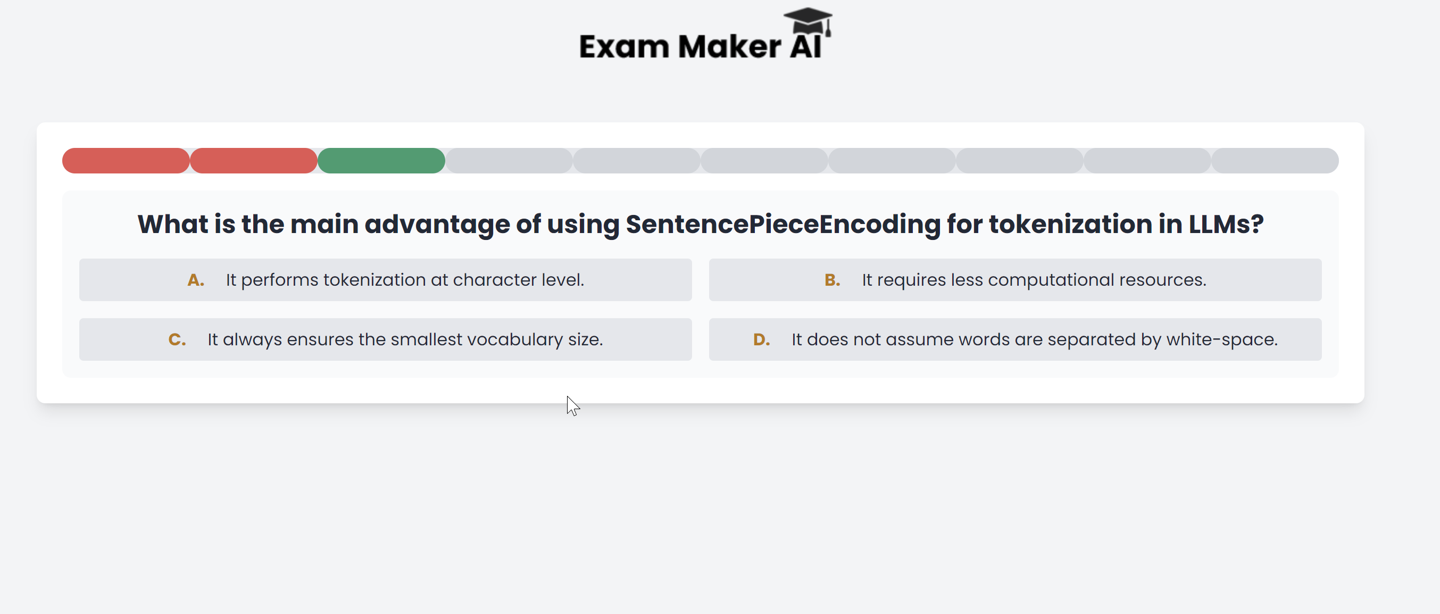Click the fourth progress segment
The height and width of the screenshot is (614, 1440).
click(509, 161)
